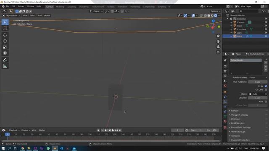Toggle the Collection visibility eye
The width and height of the screenshot is (269, 151).
[266, 19]
